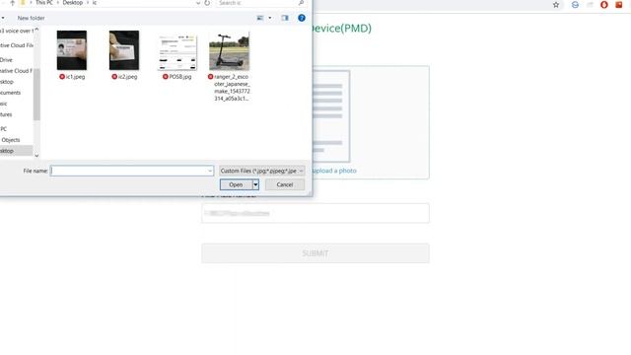Click the New folder button
The image size is (631, 355).
(x=31, y=18)
